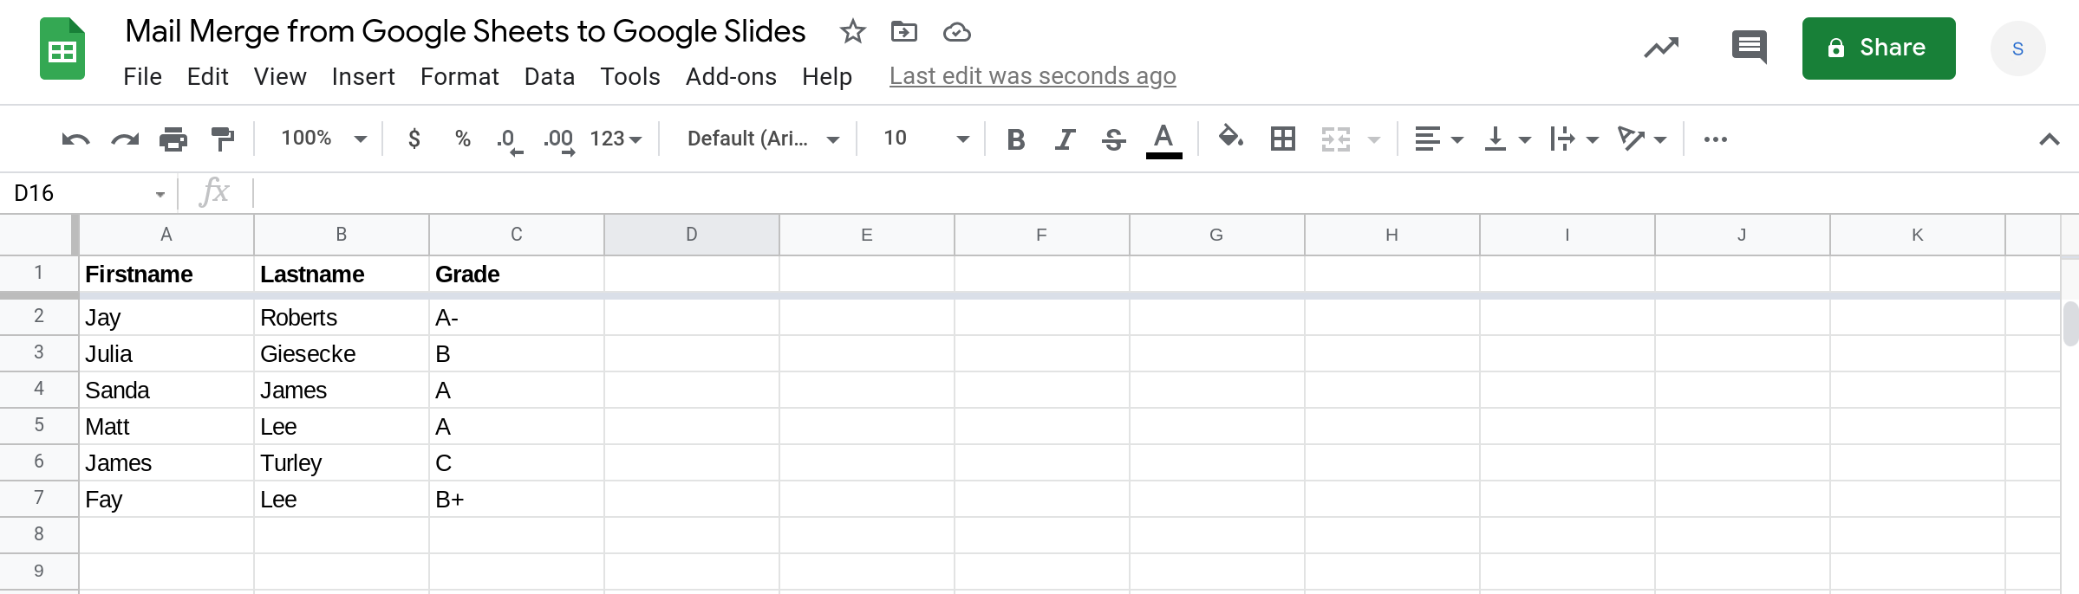This screenshot has height=594, width=2079.
Task: Click the select-all corner box
Action: 39,235
